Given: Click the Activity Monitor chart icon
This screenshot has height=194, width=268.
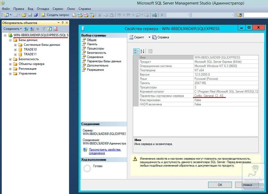Looking at the screenshot, I should [154, 15].
